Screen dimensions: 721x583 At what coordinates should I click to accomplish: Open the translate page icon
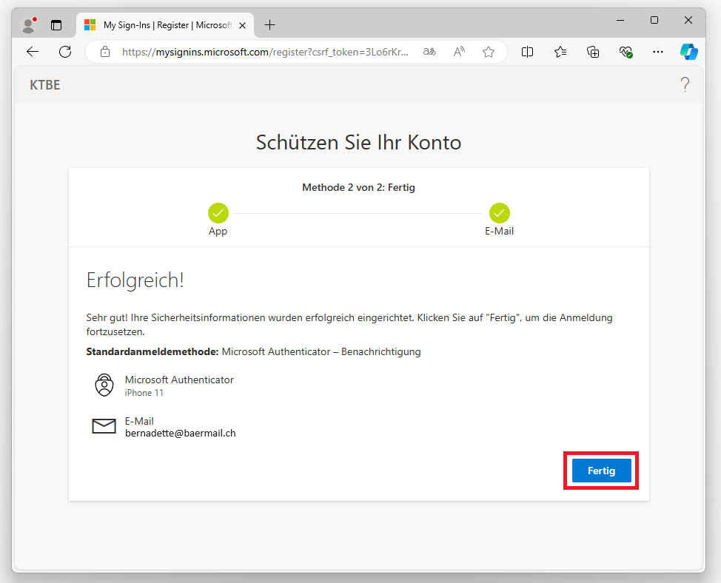[429, 52]
